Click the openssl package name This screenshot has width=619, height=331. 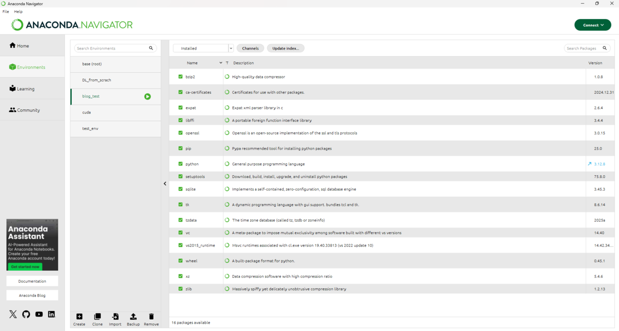tap(192, 133)
